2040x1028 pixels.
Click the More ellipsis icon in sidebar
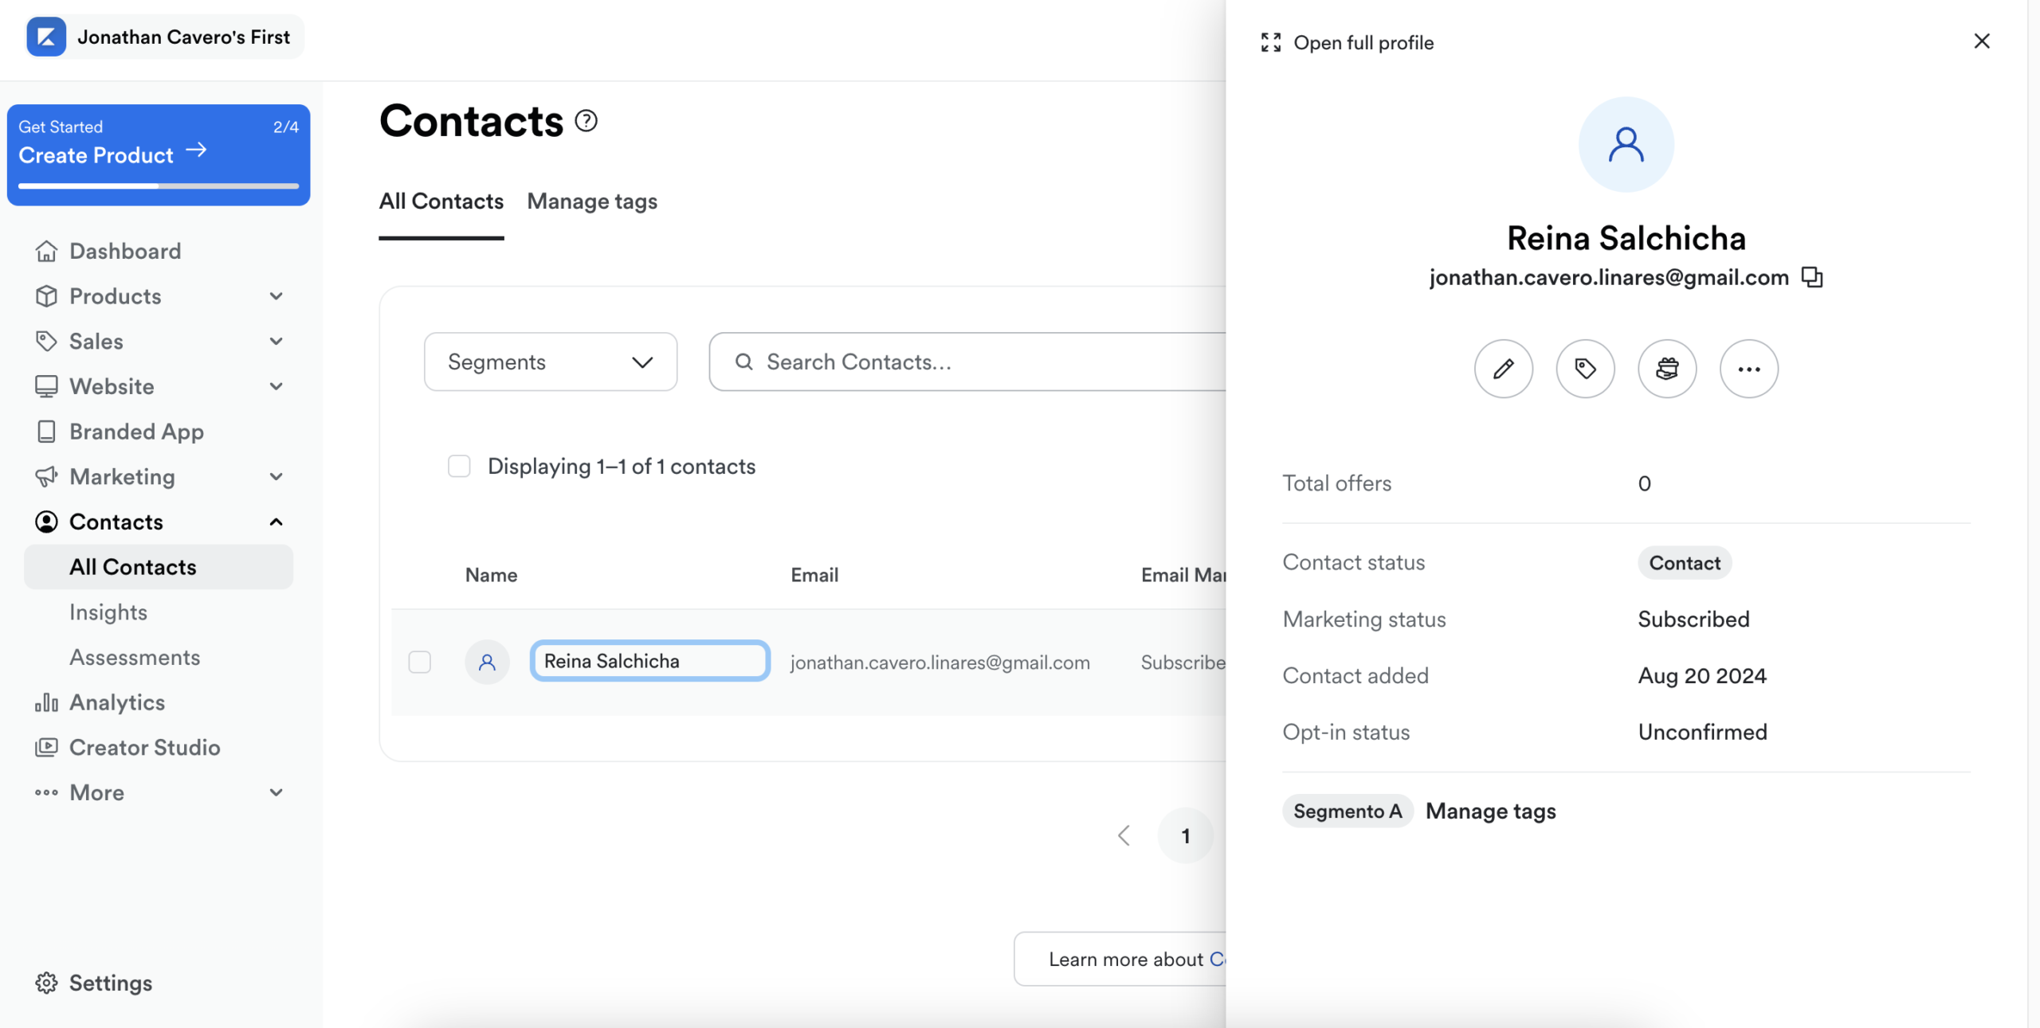tap(46, 793)
